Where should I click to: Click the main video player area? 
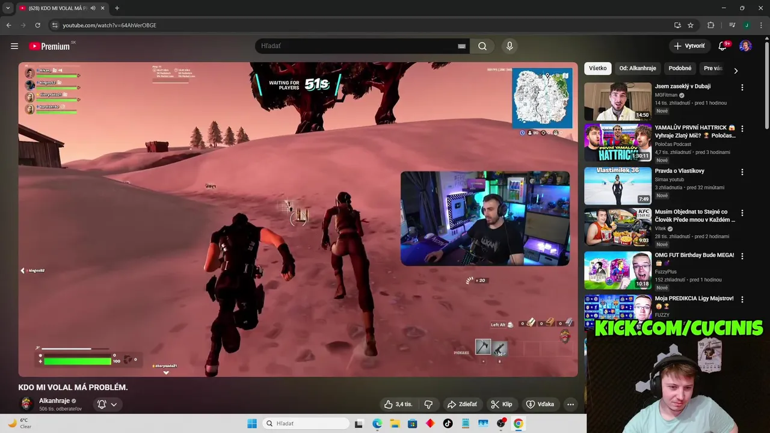[x=298, y=220]
